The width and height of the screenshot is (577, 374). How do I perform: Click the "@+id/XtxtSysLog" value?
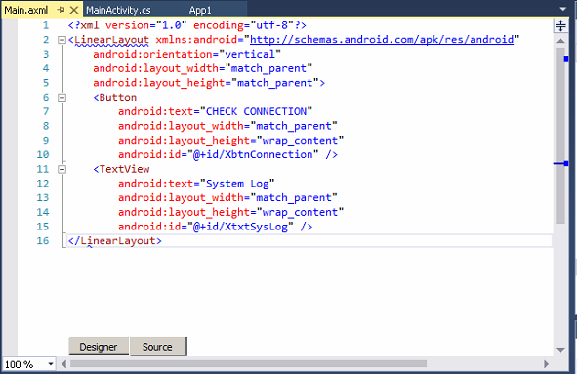pos(241,227)
